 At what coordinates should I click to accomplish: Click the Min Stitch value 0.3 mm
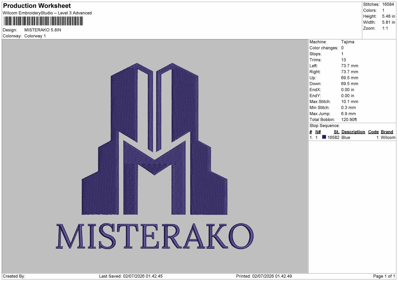348,108
